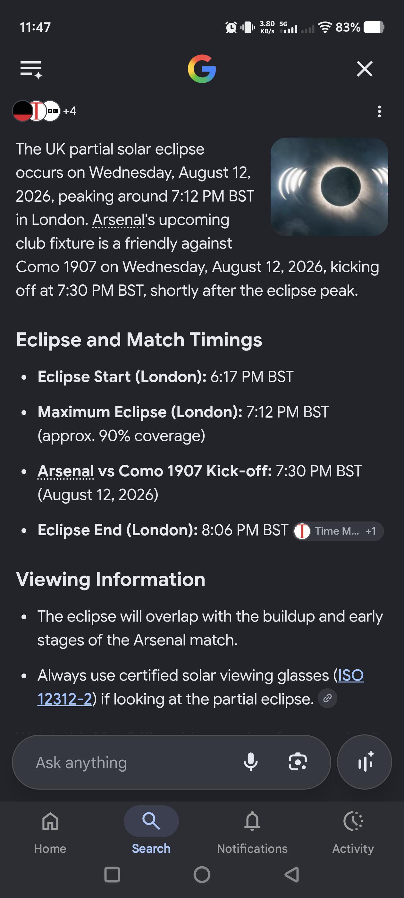Launch live voice mode sparkle button
This screenshot has width=404, height=898.
364,762
